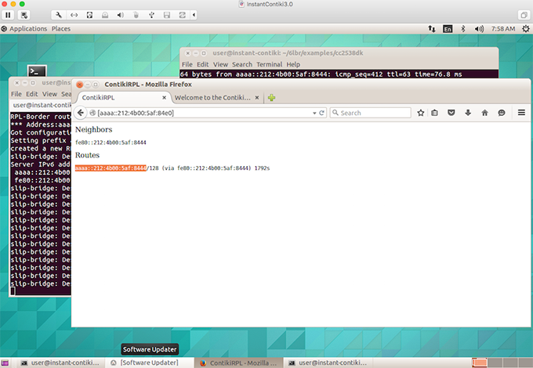Viewport: 533px width, 368px height.
Task: Open URL history dropdown arrow
Action: tap(314, 113)
